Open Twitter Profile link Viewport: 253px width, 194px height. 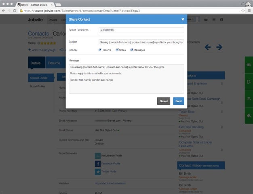pyautogui.click(x=109, y=171)
